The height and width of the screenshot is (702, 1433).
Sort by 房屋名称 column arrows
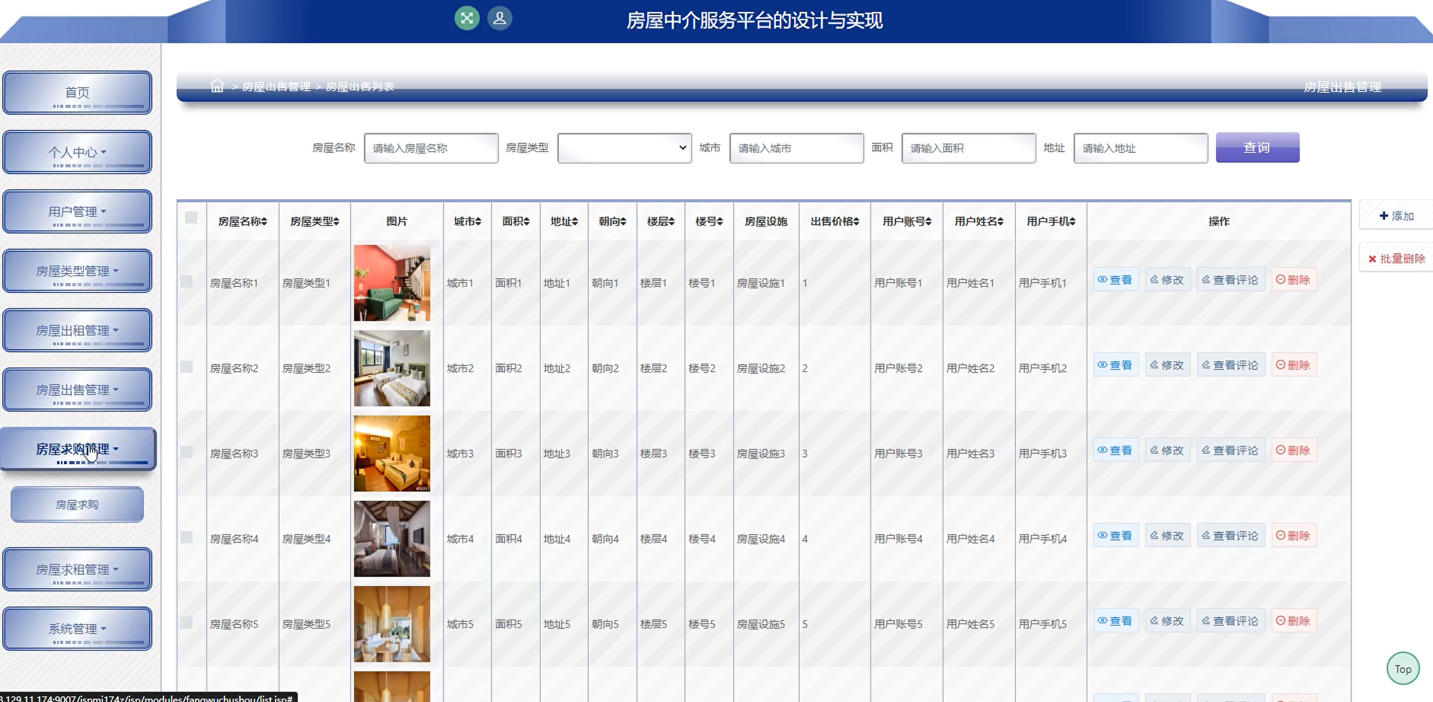(x=264, y=221)
